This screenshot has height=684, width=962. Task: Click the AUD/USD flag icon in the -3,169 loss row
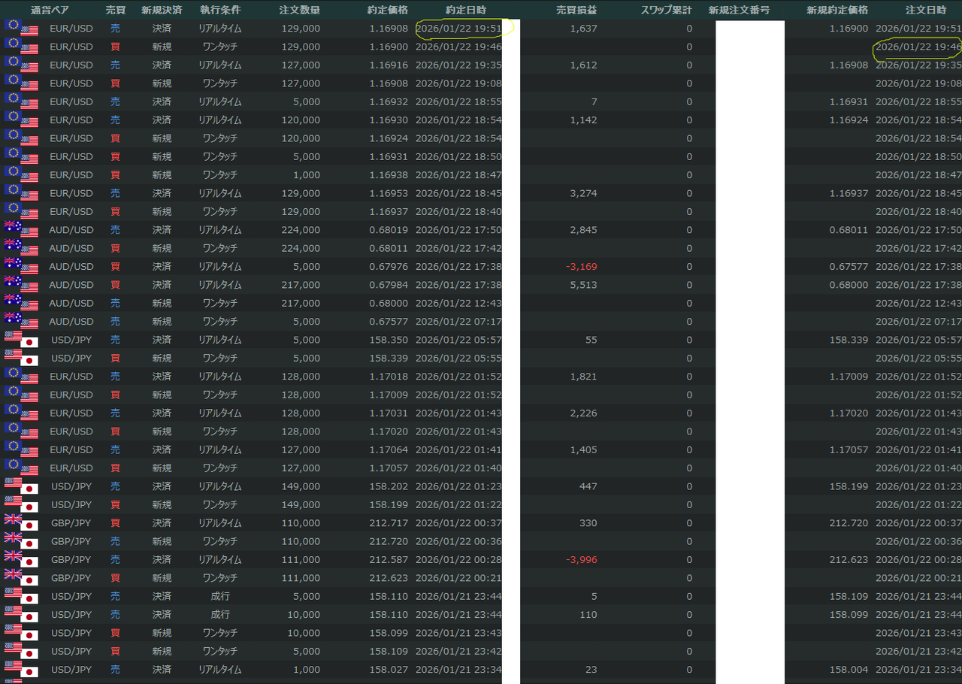click(21, 266)
